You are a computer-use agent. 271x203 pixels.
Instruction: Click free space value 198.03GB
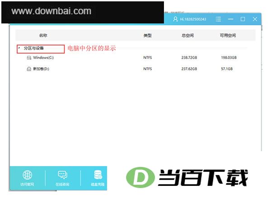click(229, 58)
